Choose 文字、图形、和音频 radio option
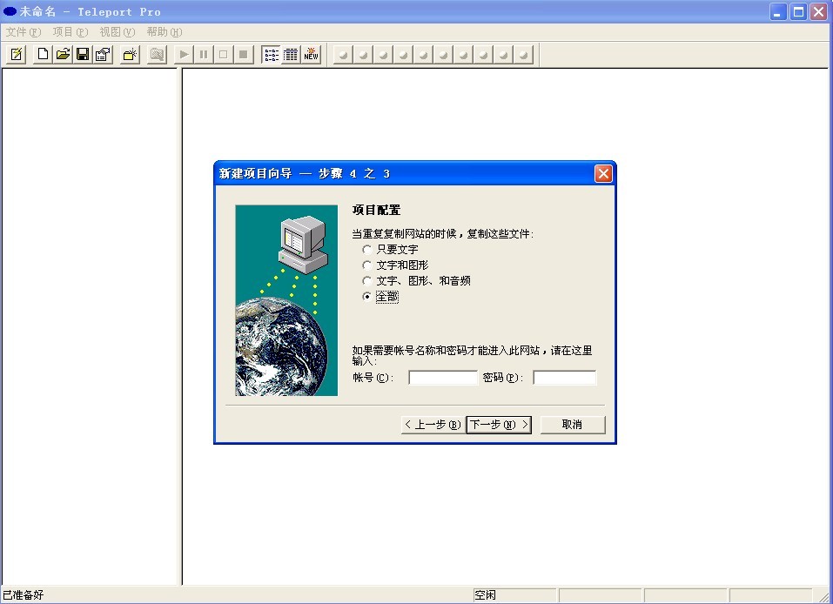 (416, 280)
